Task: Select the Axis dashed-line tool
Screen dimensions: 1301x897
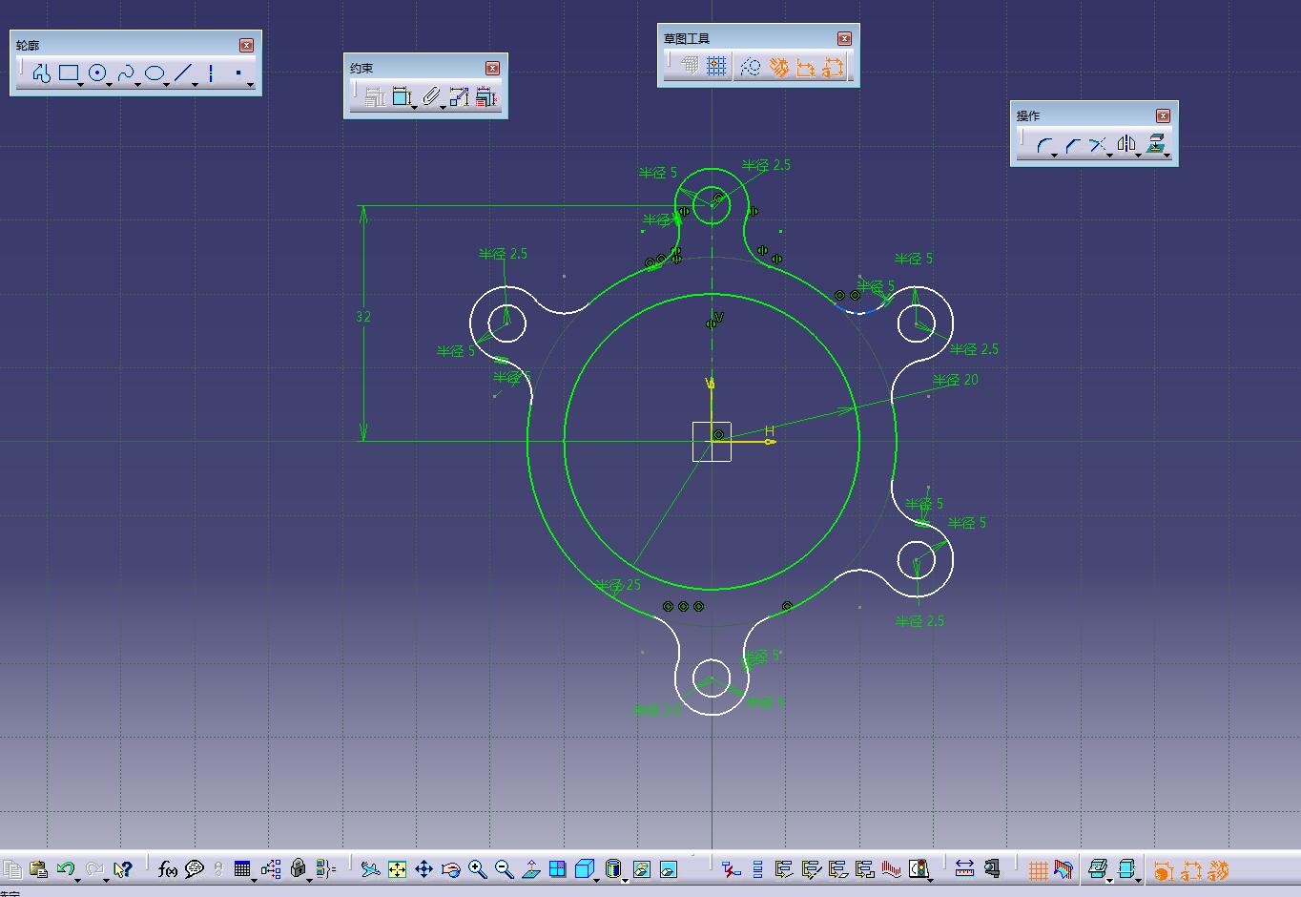Action: 211,73
